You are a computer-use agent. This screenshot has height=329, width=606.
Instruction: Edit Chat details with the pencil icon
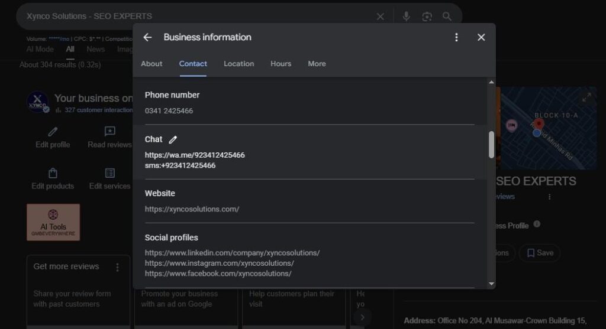pyautogui.click(x=173, y=139)
